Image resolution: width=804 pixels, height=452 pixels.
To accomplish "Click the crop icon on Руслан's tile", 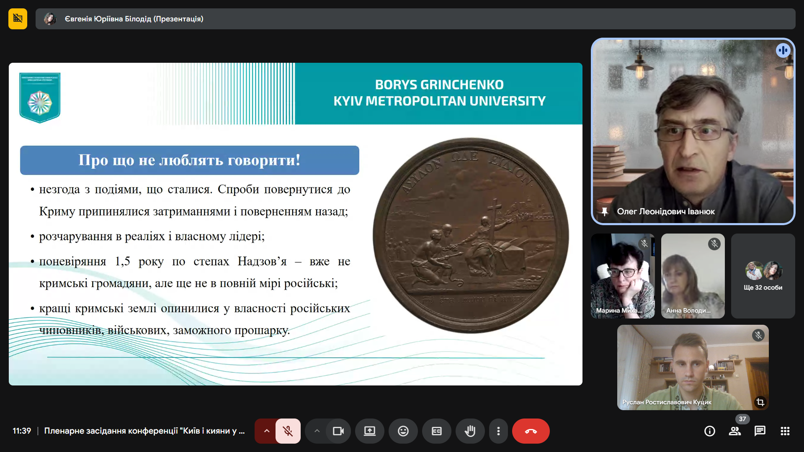I will tap(760, 402).
